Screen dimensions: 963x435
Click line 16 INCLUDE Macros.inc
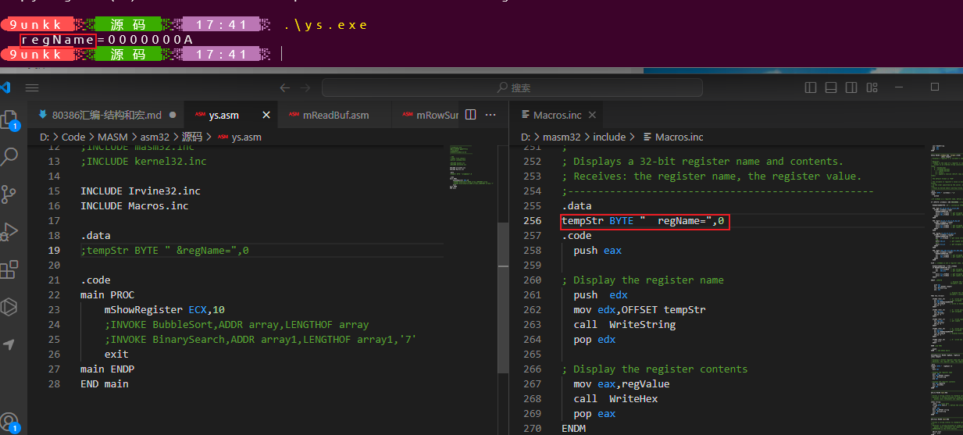(x=134, y=206)
